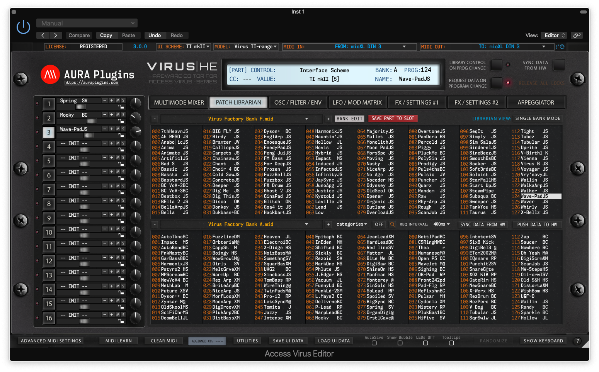Toggle Library Control on Prog Change button
The width and height of the screenshot is (599, 372).
pyautogui.click(x=497, y=65)
